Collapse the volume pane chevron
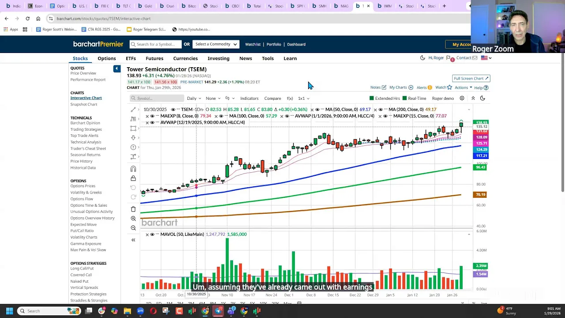565x318 pixels. (469, 235)
